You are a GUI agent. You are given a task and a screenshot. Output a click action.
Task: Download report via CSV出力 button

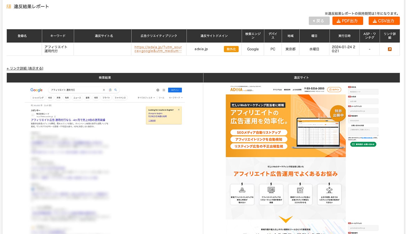click(x=384, y=21)
